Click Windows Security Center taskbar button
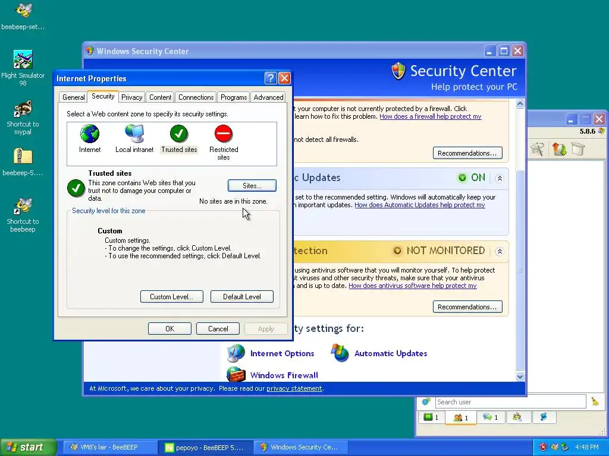The height and width of the screenshot is (456, 609). coord(300,447)
